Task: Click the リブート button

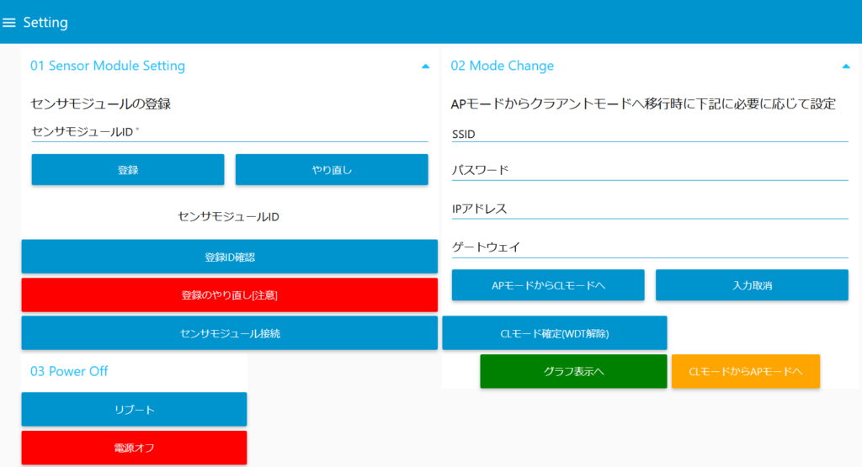Action: pos(134,410)
